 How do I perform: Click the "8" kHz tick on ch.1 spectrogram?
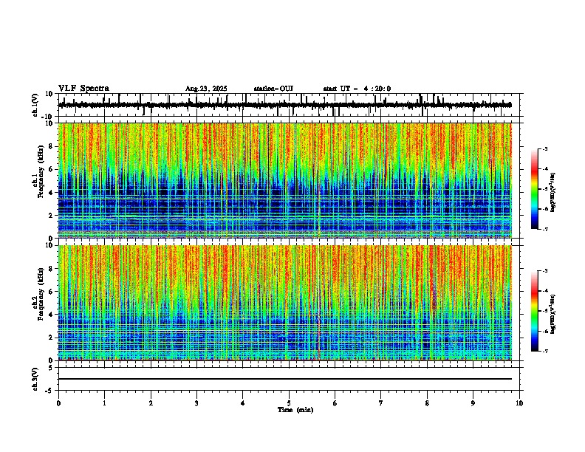[x=52, y=146]
